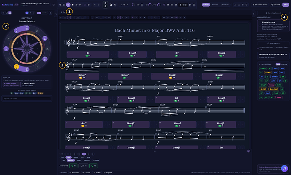Adjust the first purple volume knob
The image size is (291, 175).
coord(133,5)
